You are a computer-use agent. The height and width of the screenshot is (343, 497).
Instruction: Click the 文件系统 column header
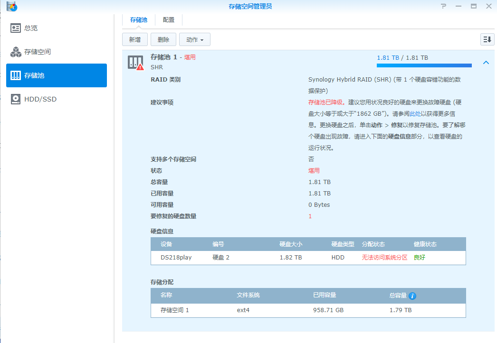[248, 295]
